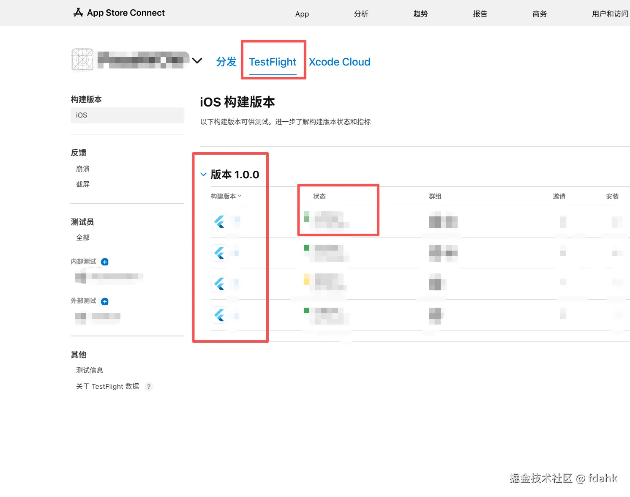Image resolution: width=630 pixels, height=497 pixels.
Task: Switch to the TestFlight tab
Action: 273,62
